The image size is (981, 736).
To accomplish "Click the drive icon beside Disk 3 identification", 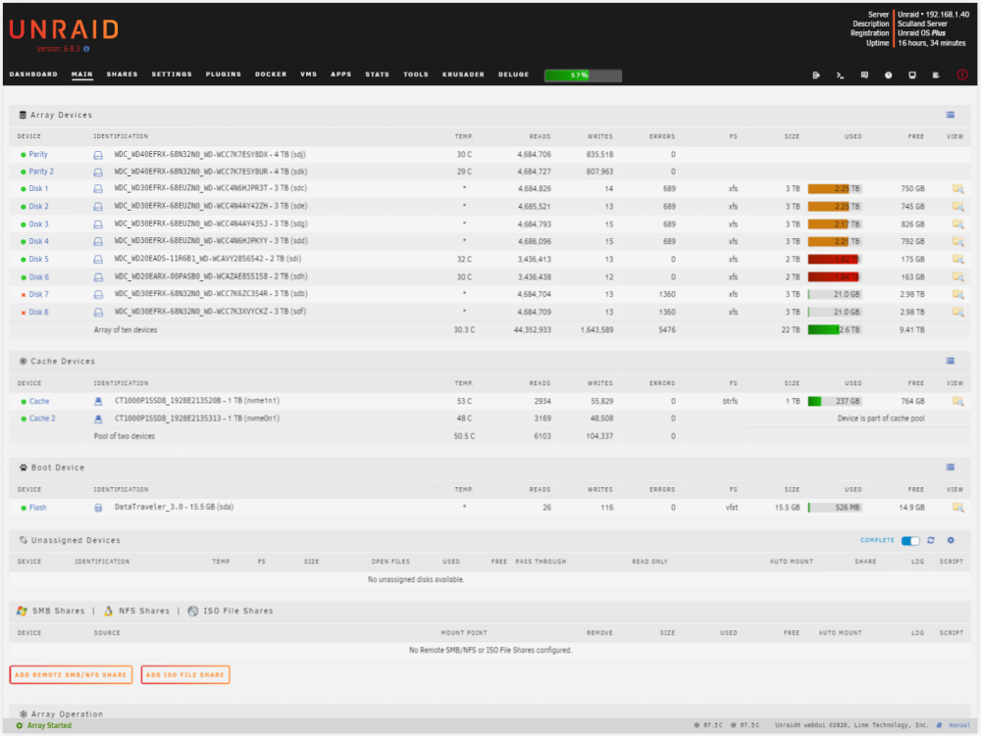I will tap(98, 224).
